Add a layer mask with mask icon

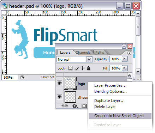(84, 106)
